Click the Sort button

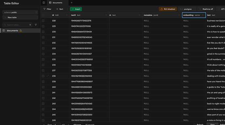coord(60,9)
